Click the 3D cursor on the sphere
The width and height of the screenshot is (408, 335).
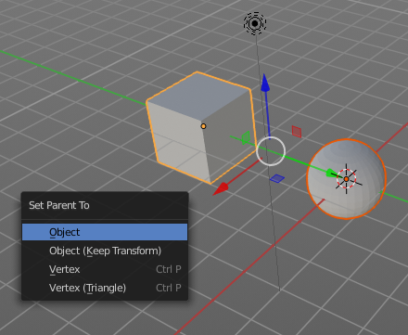click(x=346, y=179)
